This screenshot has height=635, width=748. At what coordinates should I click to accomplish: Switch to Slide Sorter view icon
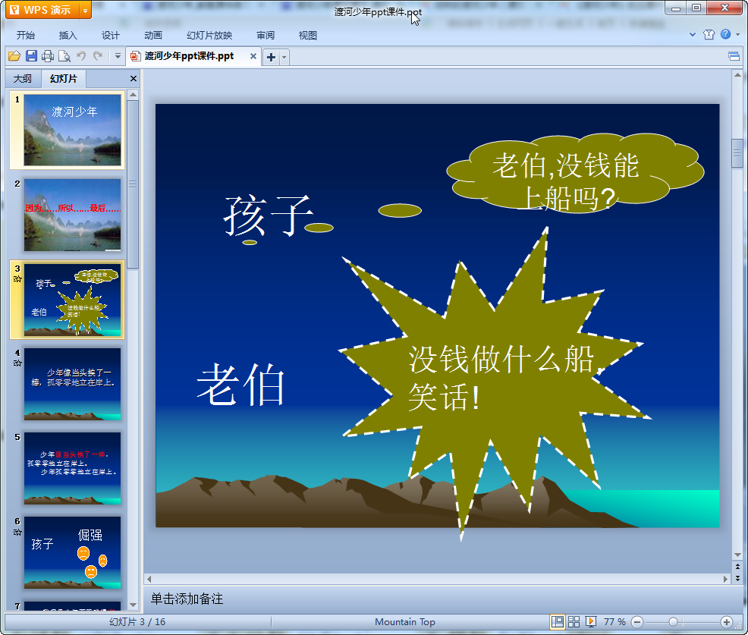574,621
